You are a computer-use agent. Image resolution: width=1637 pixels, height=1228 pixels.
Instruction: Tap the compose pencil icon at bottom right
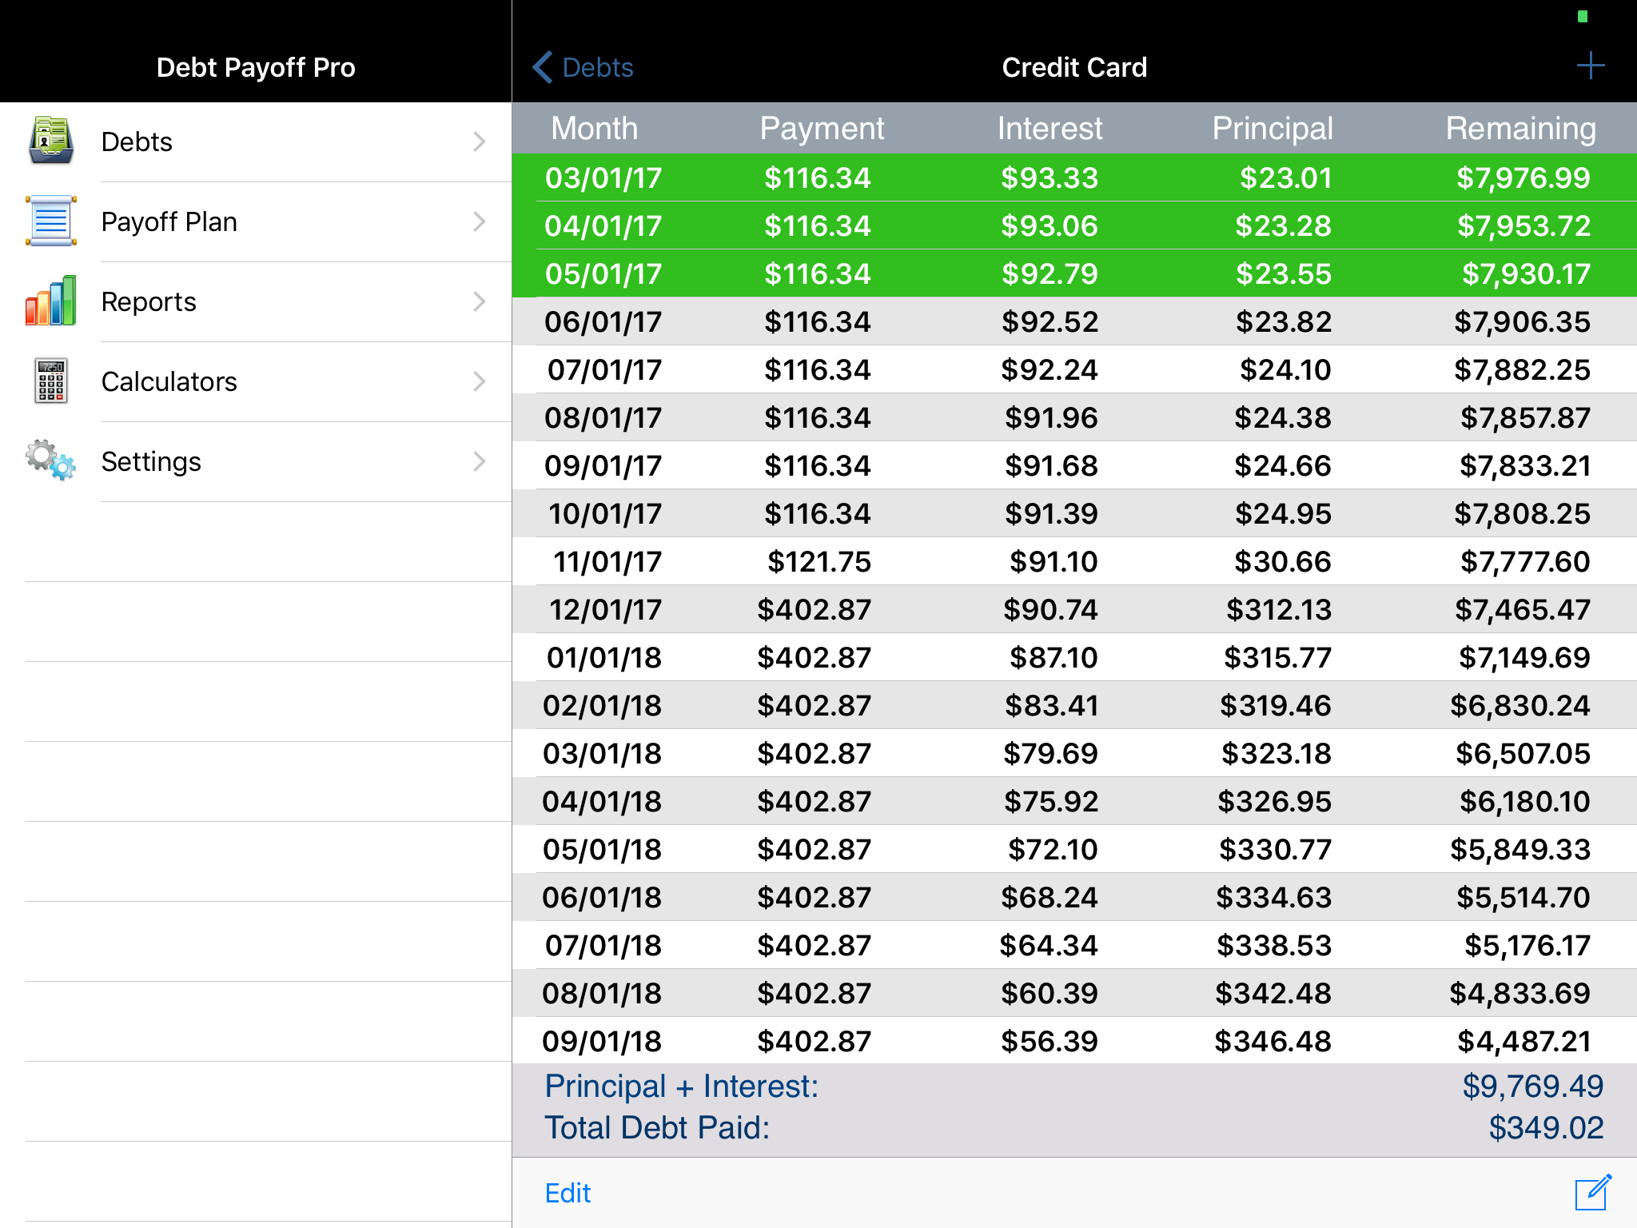point(1593,1193)
